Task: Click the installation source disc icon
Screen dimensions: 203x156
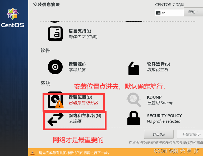Action: pyautogui.click(x=55, y=67)
